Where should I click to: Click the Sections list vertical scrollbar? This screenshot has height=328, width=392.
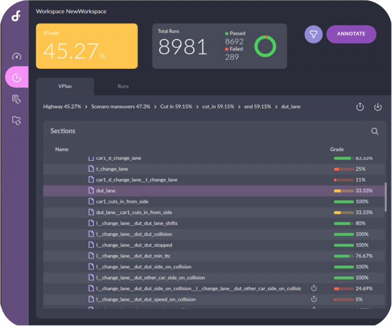(x=385, y=194)
